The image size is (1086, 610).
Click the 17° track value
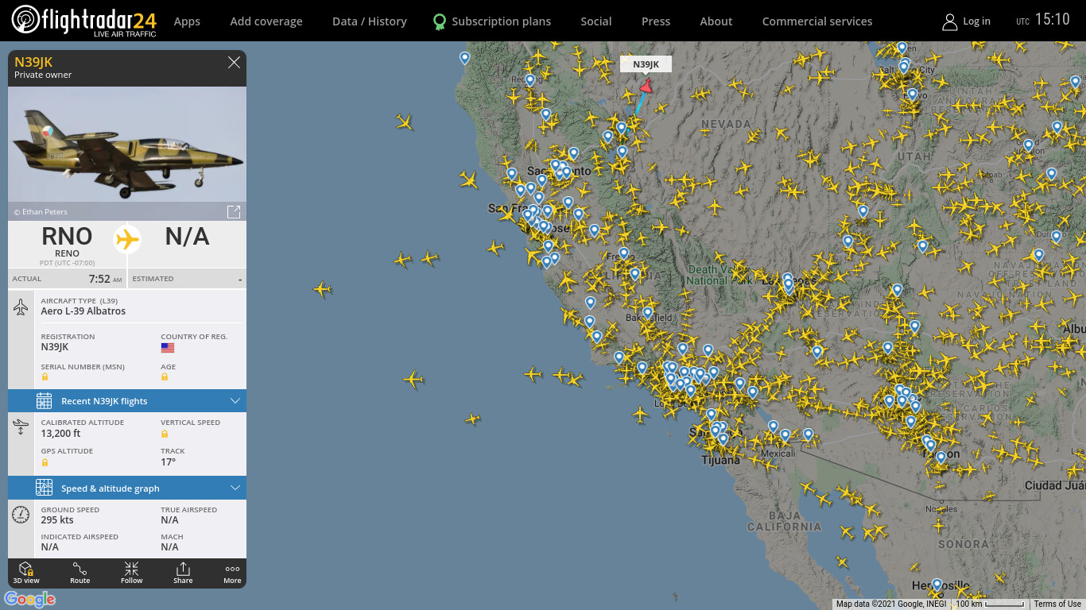tap(169, 462)
